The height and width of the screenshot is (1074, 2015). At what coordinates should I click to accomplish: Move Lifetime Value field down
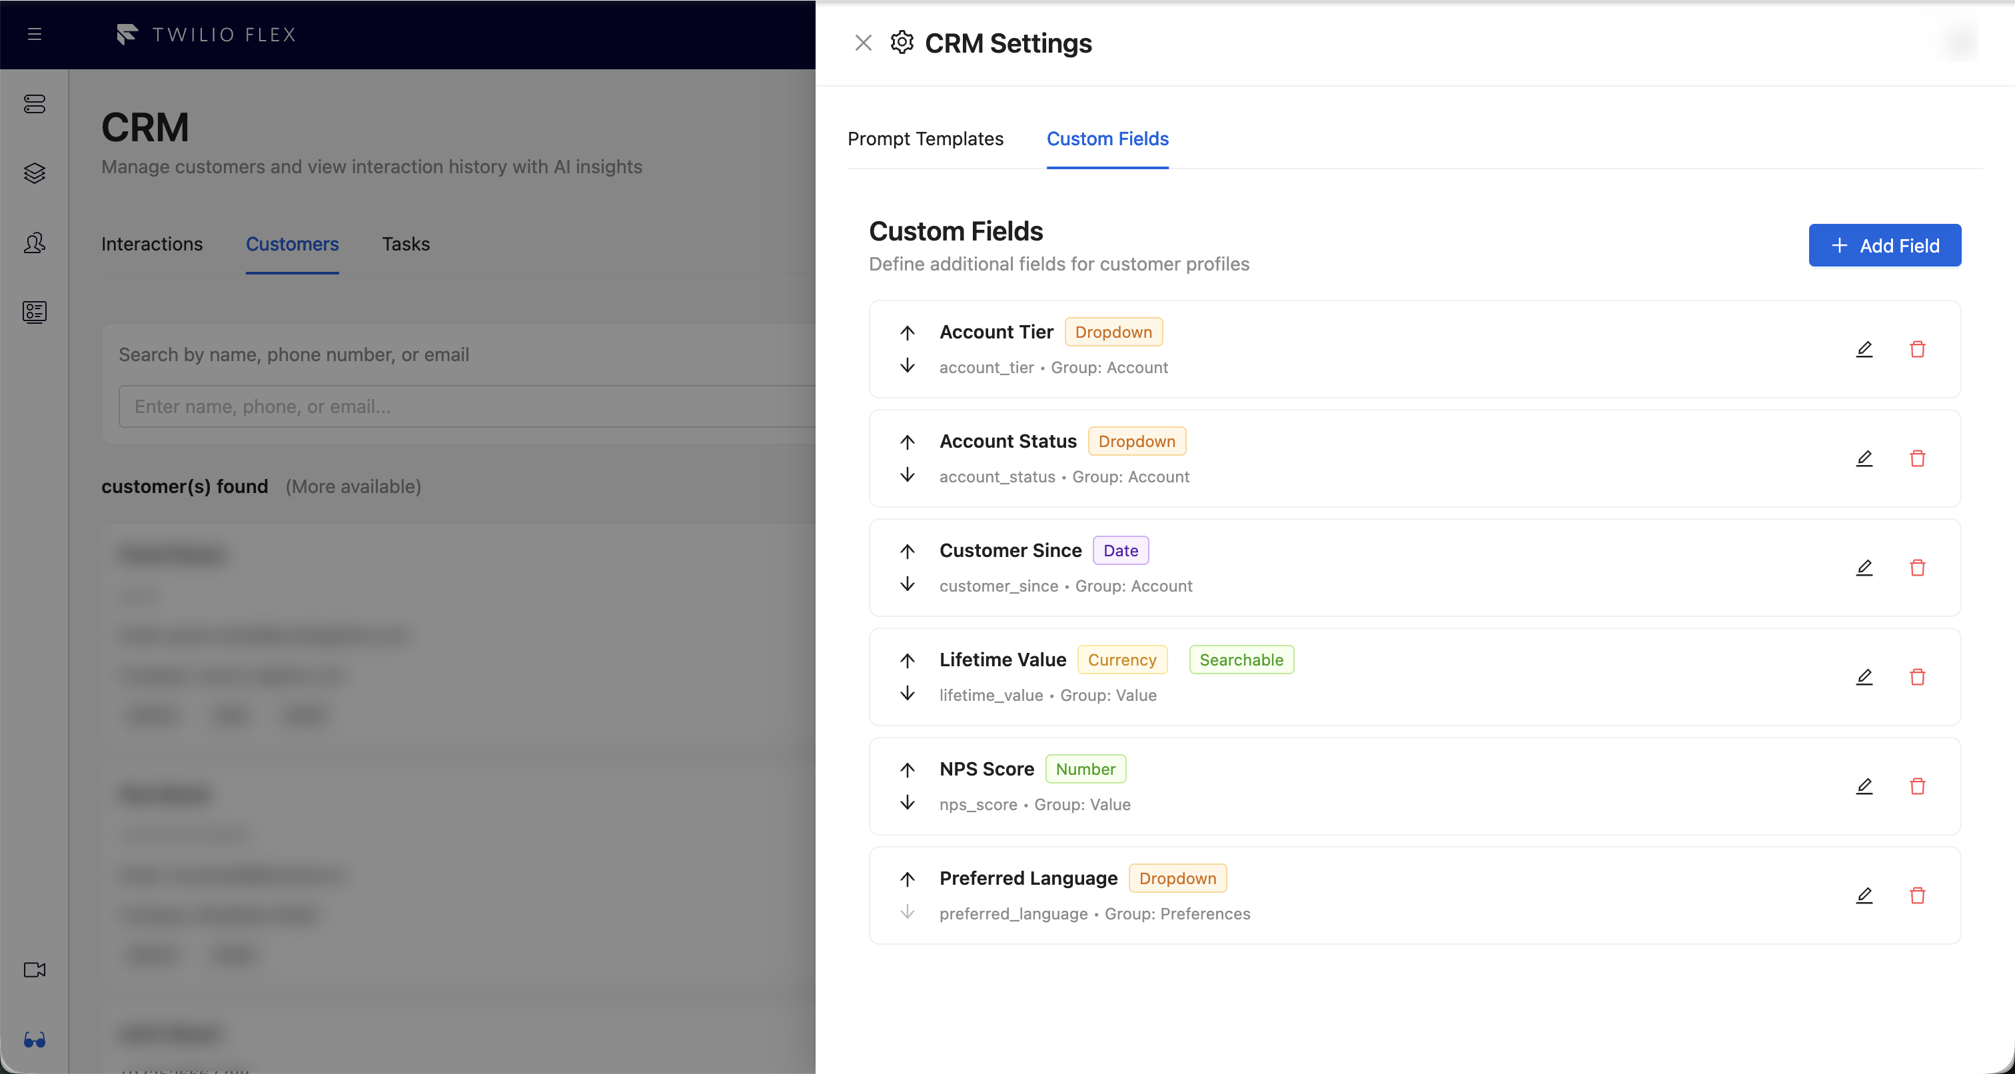(x=908, y=693)
